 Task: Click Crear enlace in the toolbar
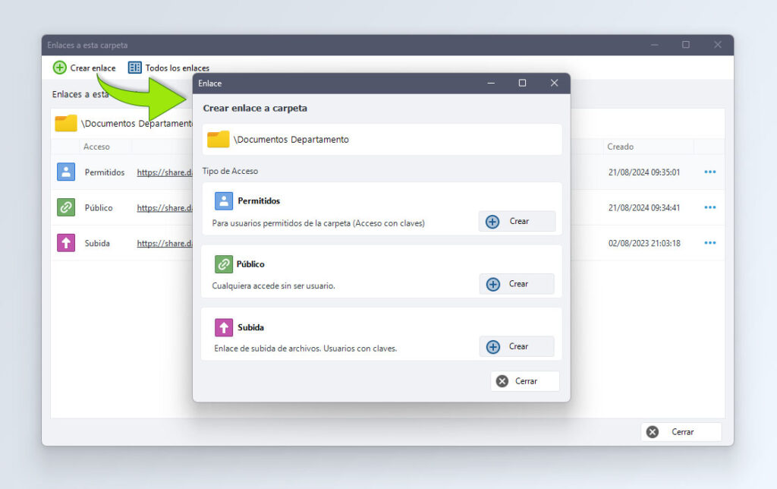[84, 68]
